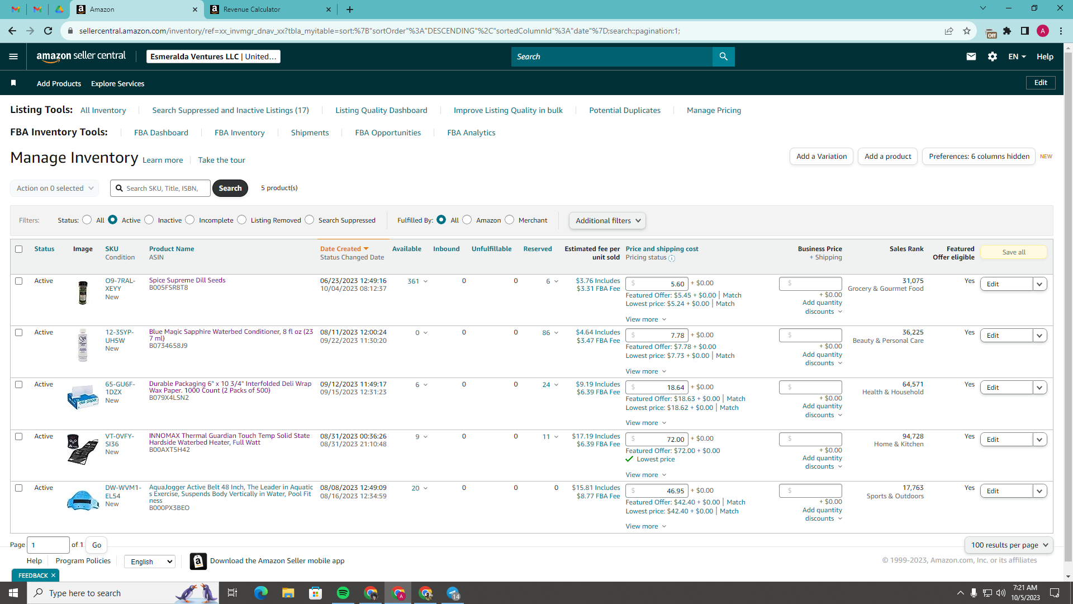Open the English language dropdown in footer
Viewport: 1073px width, 604px height.
(x=150, y=561)
